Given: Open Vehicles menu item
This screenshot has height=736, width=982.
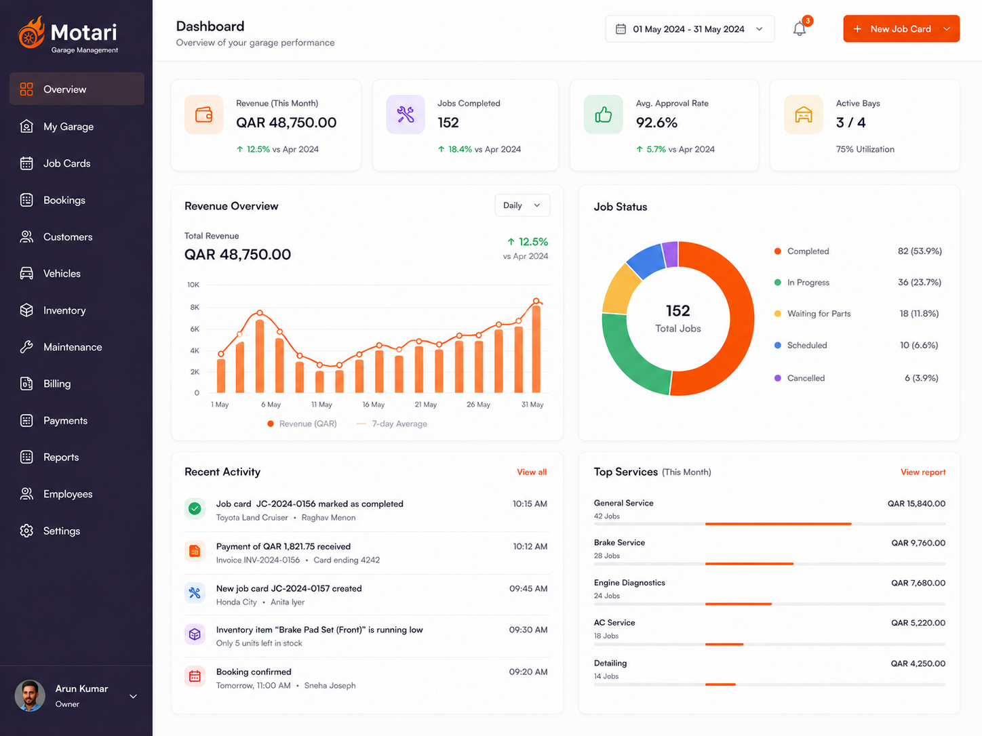Looking at the screenshot, I should [x=77, y=273].
